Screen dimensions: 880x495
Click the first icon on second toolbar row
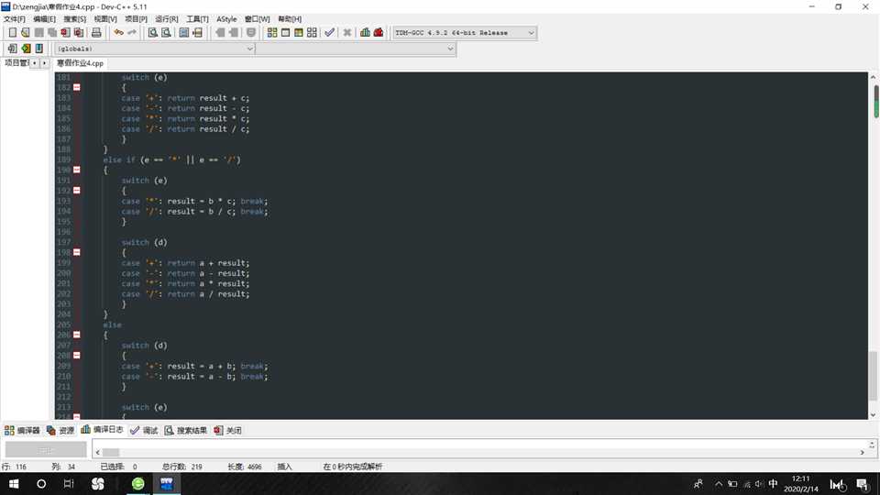click(12, 49)
